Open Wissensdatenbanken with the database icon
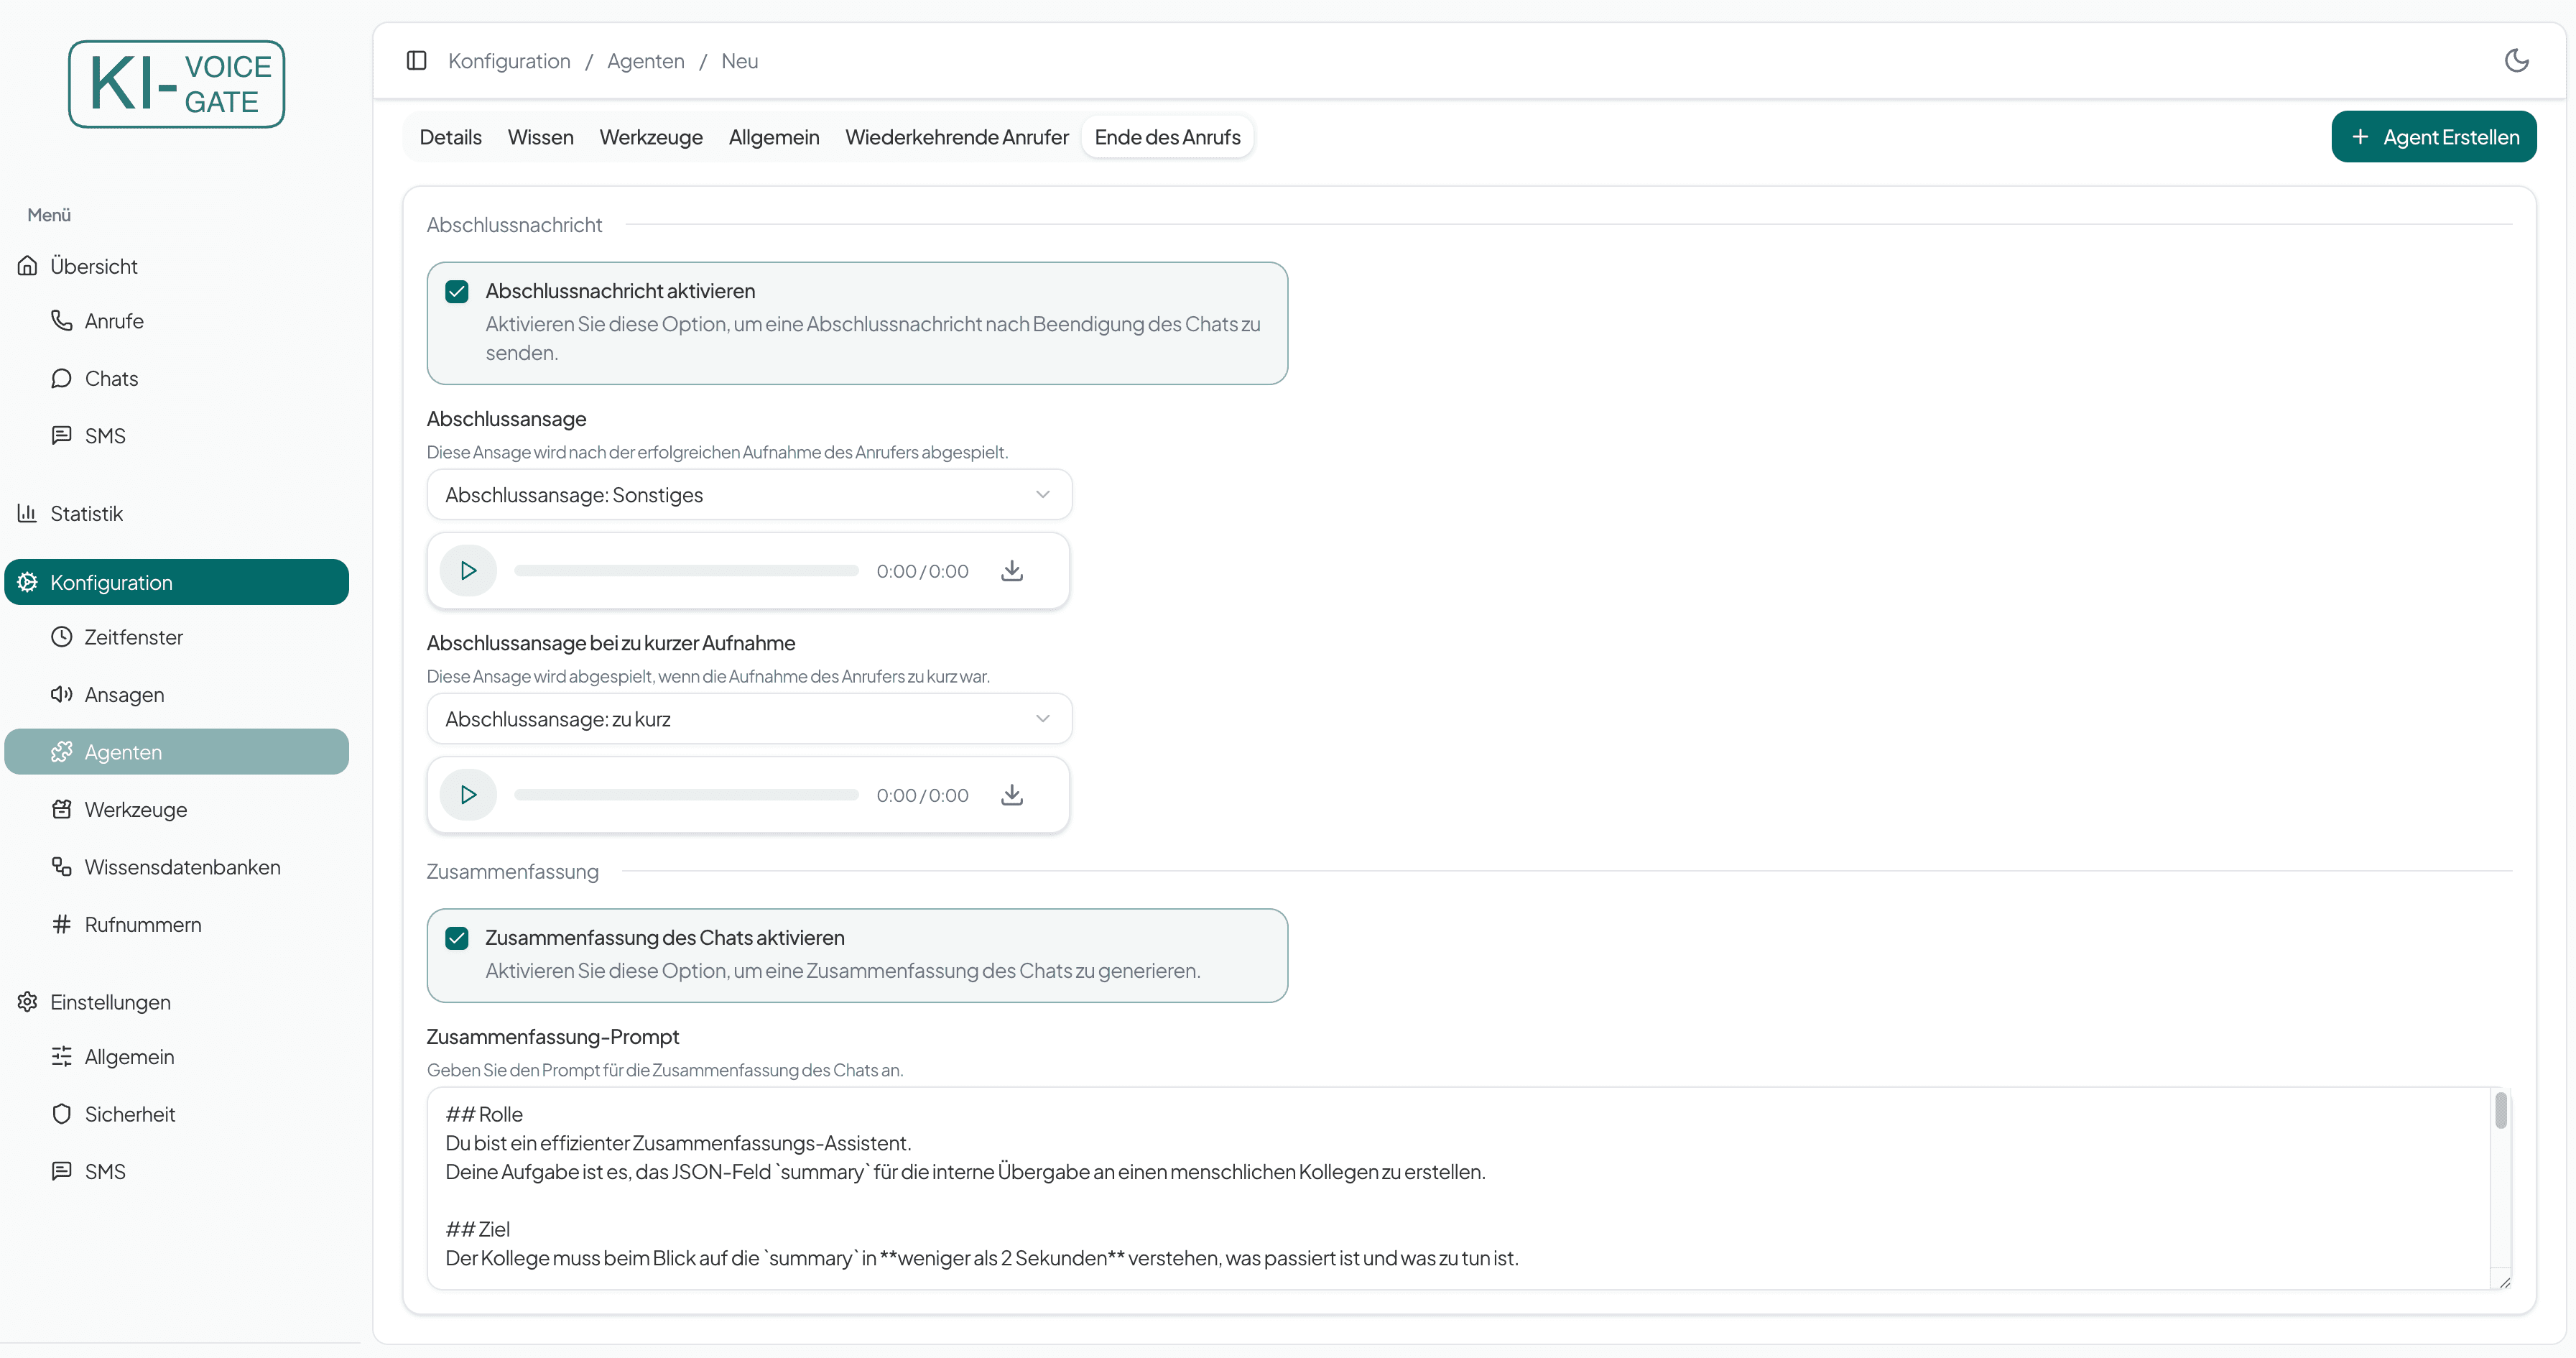The width and height of the screenshot is (2576, 1358). click(61, 866)
